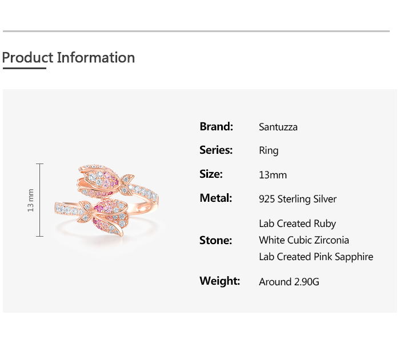Click the Weight: label

coord(219,281)
